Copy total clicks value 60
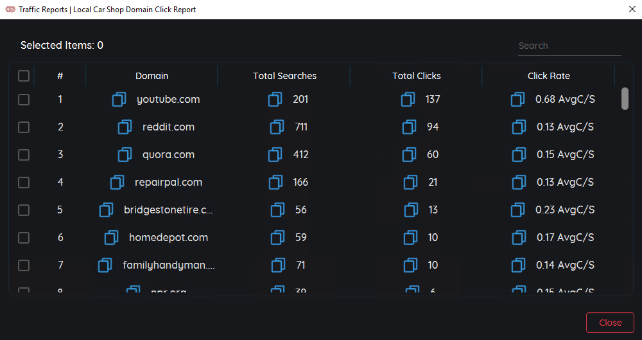Image resolution: width=642 pixels, height=340 pixels. [410, 155]
